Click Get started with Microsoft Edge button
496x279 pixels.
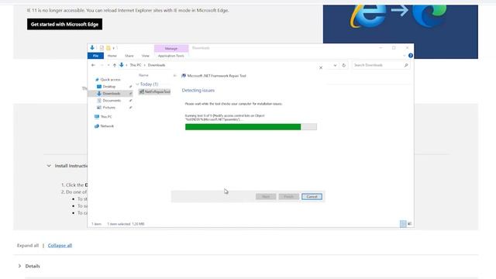[x=64, y=24]
